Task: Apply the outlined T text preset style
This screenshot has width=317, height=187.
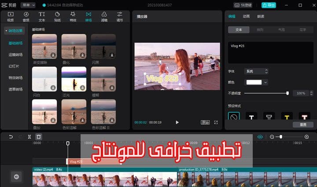Action: (x=269, y=116)
